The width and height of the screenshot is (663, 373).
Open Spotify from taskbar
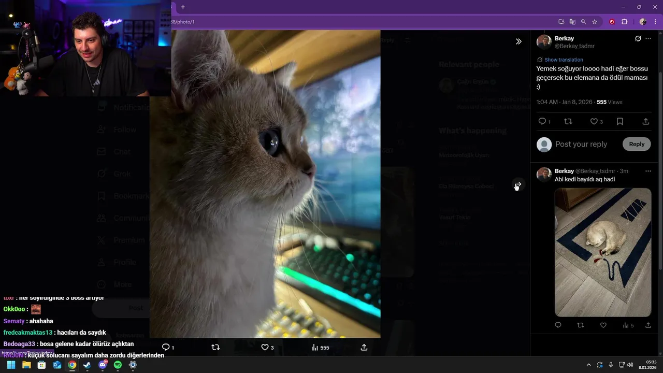[118, 365]
